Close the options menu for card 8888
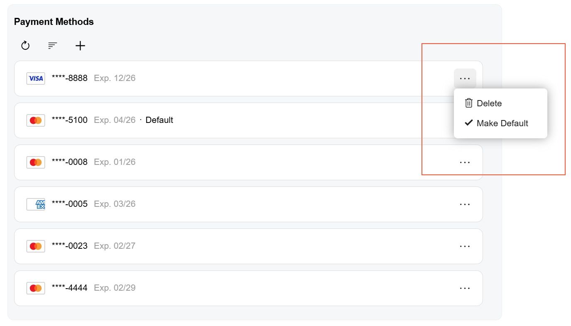 coord(465,78)
